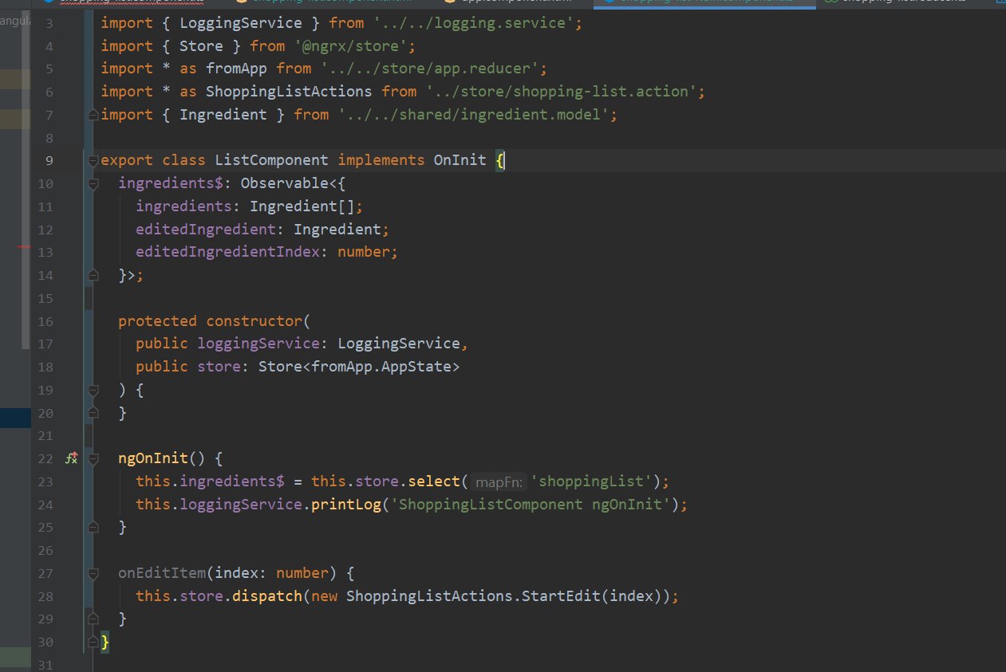Click the opening brace after OnInit on line 9
This screenshot has height=672, width=1006.
tap(499, 160)
